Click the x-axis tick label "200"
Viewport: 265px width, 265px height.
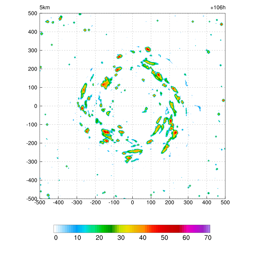point(170,202)
